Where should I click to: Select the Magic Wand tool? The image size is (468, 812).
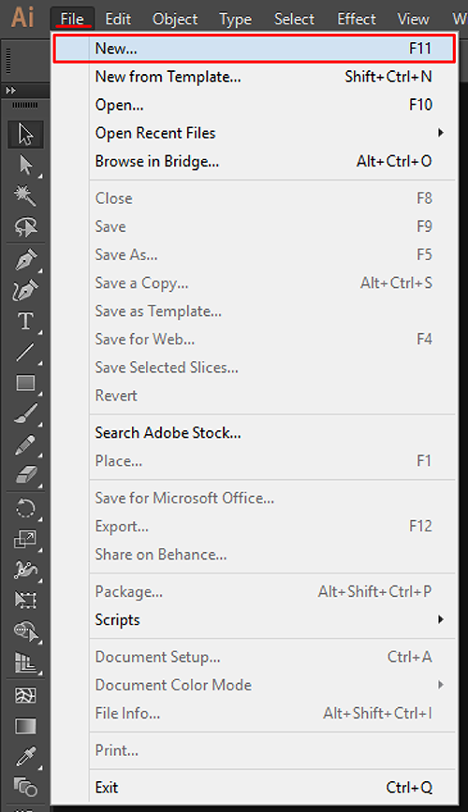click(25, 196)
